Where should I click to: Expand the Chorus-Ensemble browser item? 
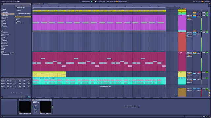(15, 17)
